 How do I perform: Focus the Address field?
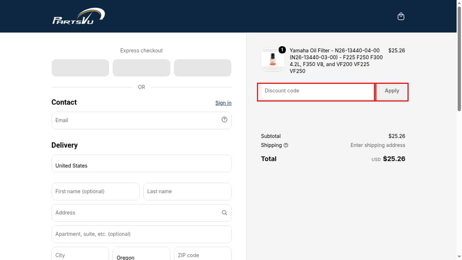[x=141, y=213]
